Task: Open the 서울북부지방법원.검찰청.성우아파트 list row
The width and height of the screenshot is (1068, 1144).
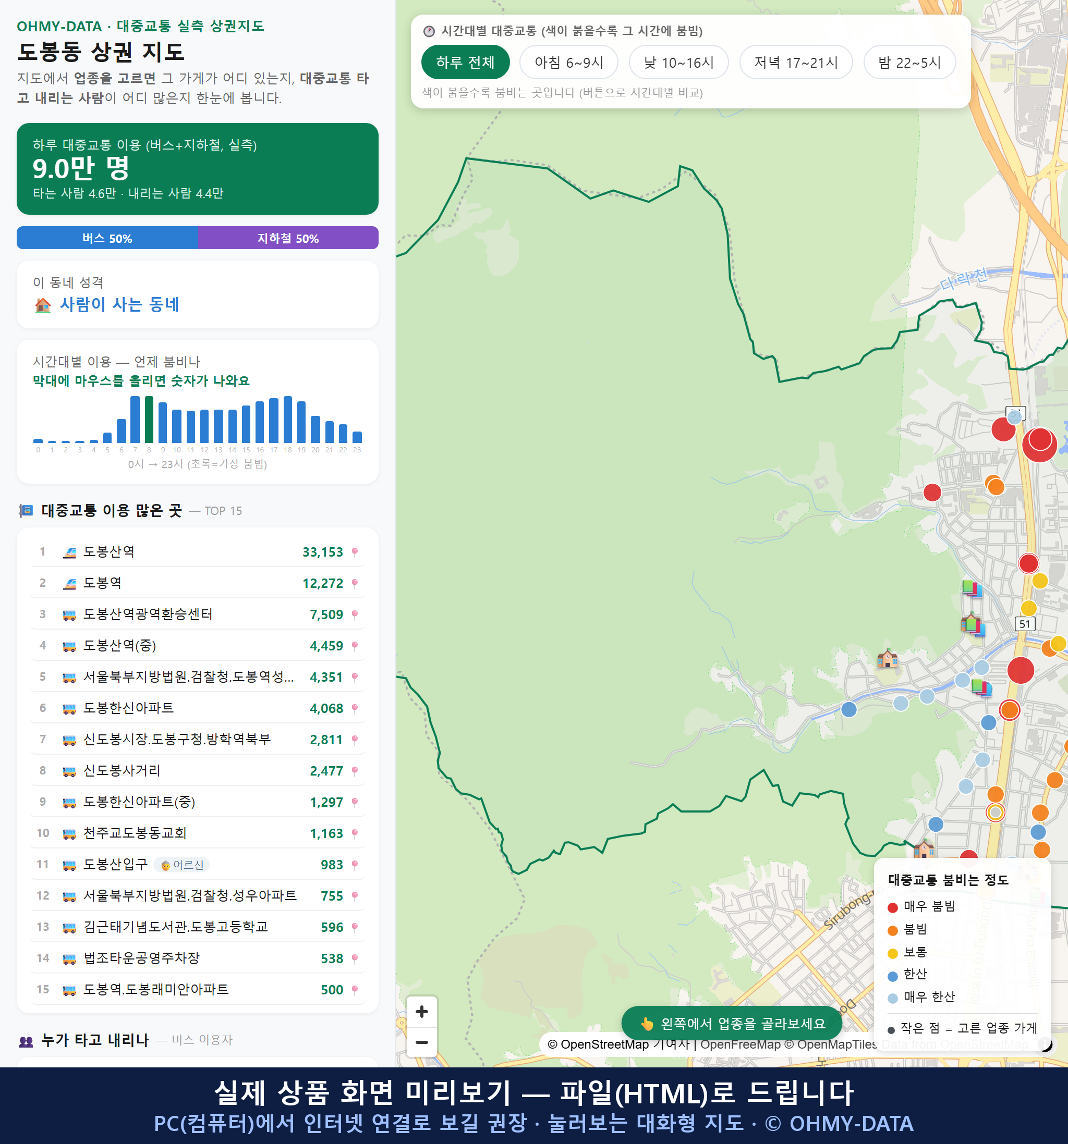Action: coord(198,896)
